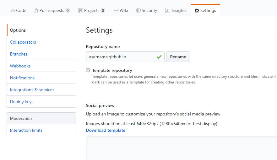Click the Social preview heading
Viewport: 277px width, 160px height.
pyautogui.click(x=100, y=105)
